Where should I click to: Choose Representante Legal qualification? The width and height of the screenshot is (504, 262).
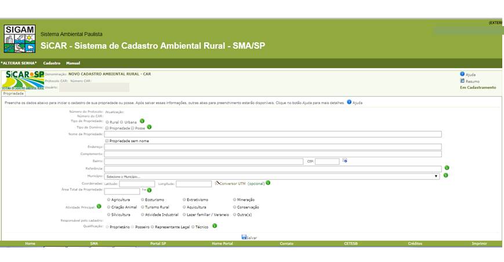click(x=153, y=227)
